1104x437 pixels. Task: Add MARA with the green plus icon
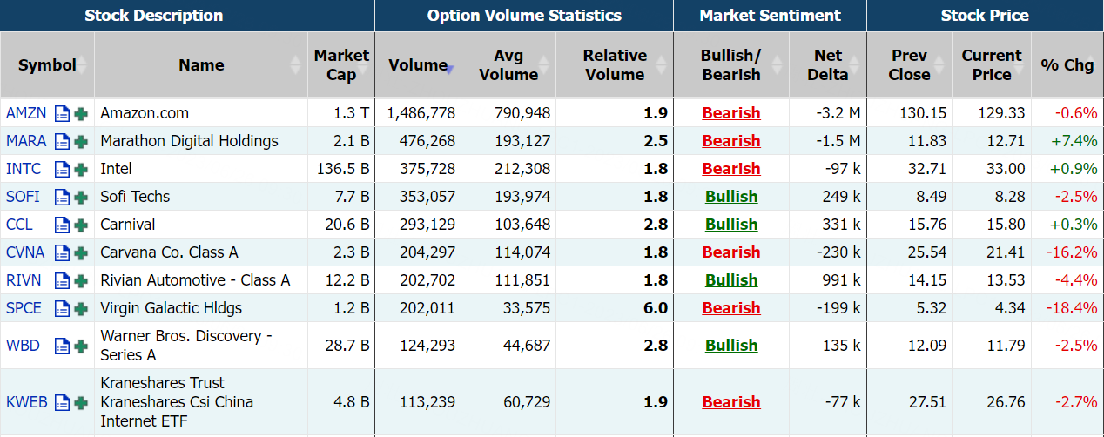click(x=81, y=141)
